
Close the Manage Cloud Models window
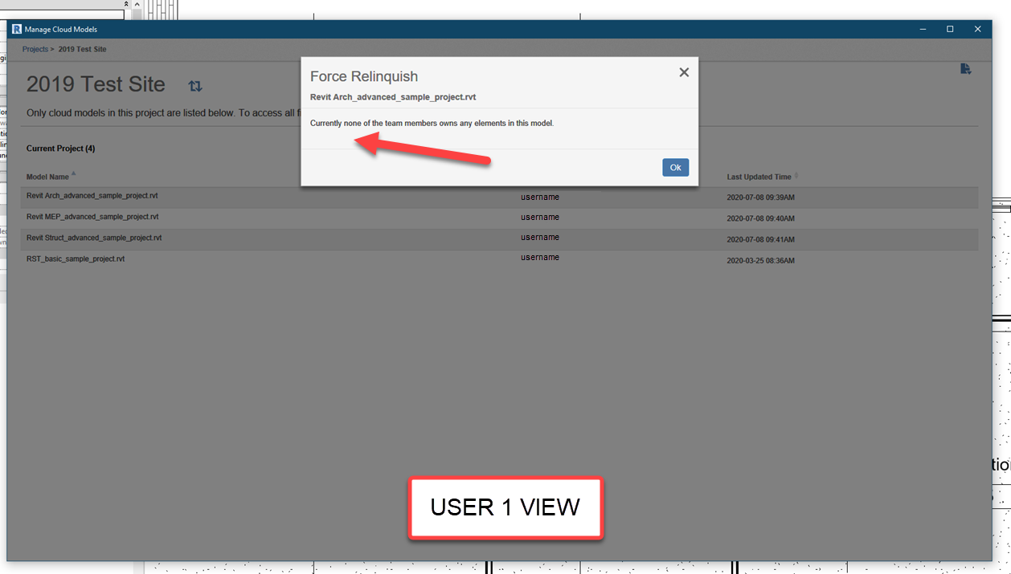tap(977, 30)
